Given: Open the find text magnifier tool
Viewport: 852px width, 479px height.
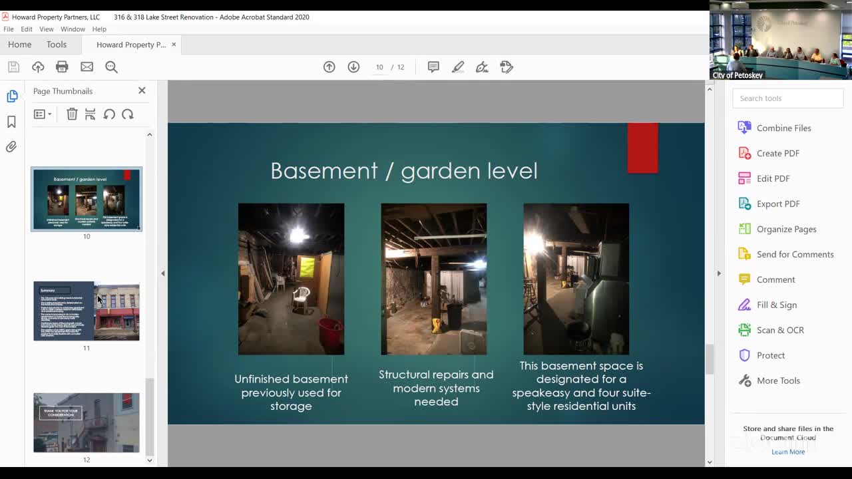Looking at the screenshot, I should pyautogui.click(x=111, y=67).
